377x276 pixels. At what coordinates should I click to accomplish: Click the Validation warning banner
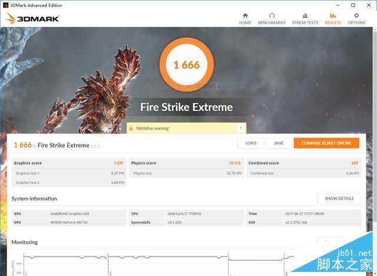click(186, 128)
